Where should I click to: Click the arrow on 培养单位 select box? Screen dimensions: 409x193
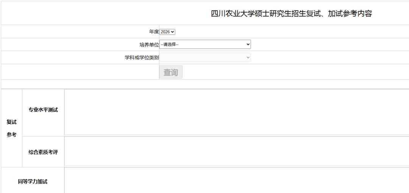(x=248, y=45)
